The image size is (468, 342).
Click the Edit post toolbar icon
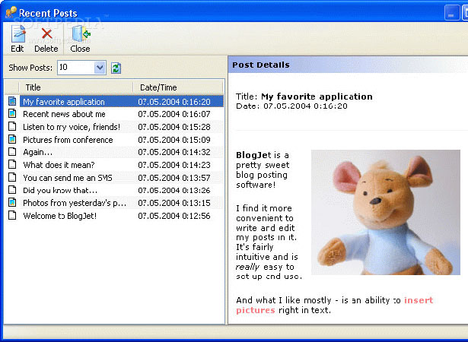18,33
